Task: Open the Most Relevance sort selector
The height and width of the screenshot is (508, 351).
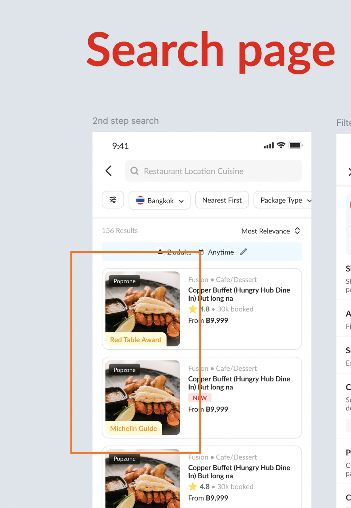Action: 271,231
